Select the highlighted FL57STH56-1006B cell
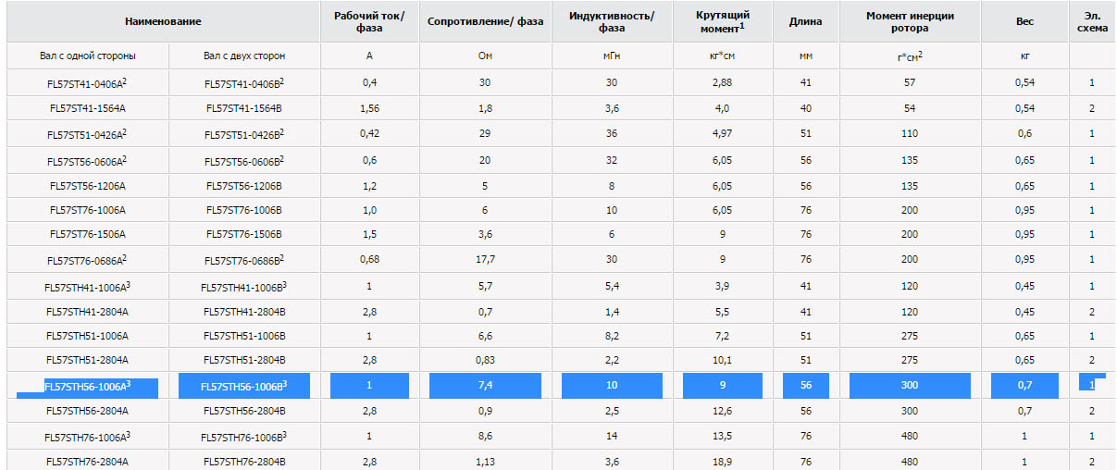This screenshot has width=1117, height=470. click(x=244, y=385)
